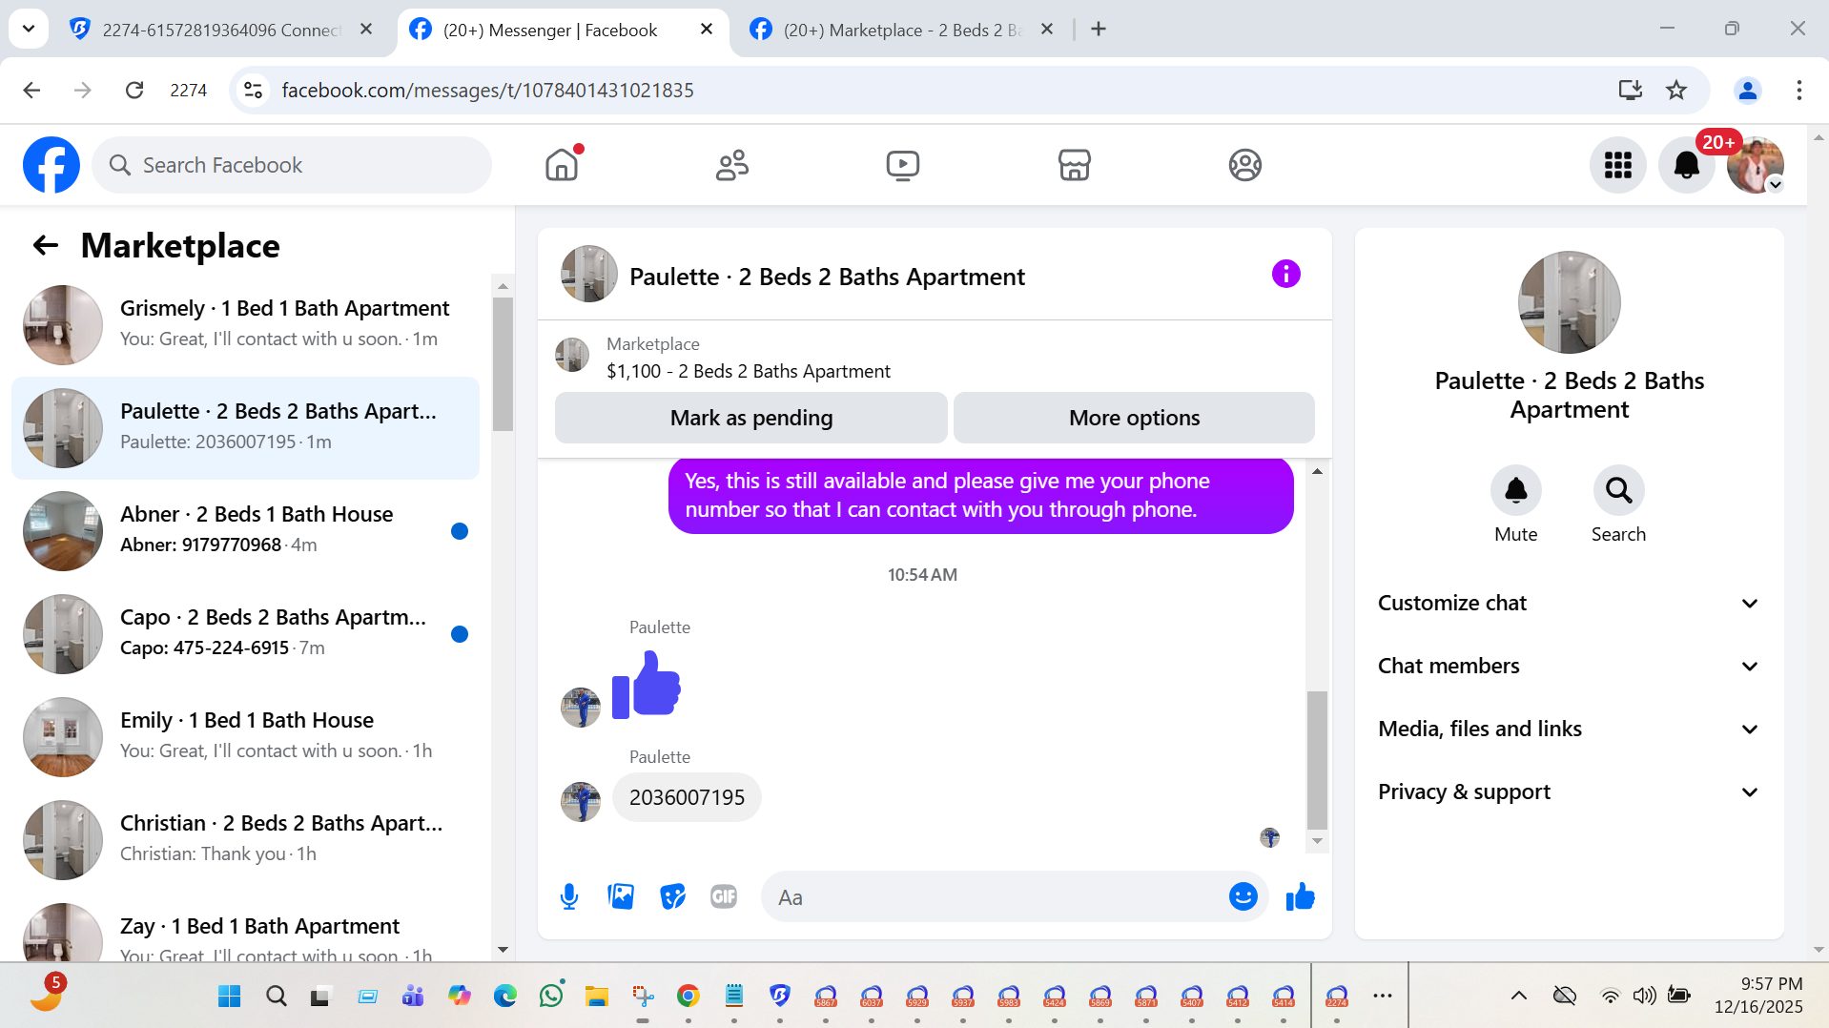Open account menu from profile picture

[x=1755, y=165]
